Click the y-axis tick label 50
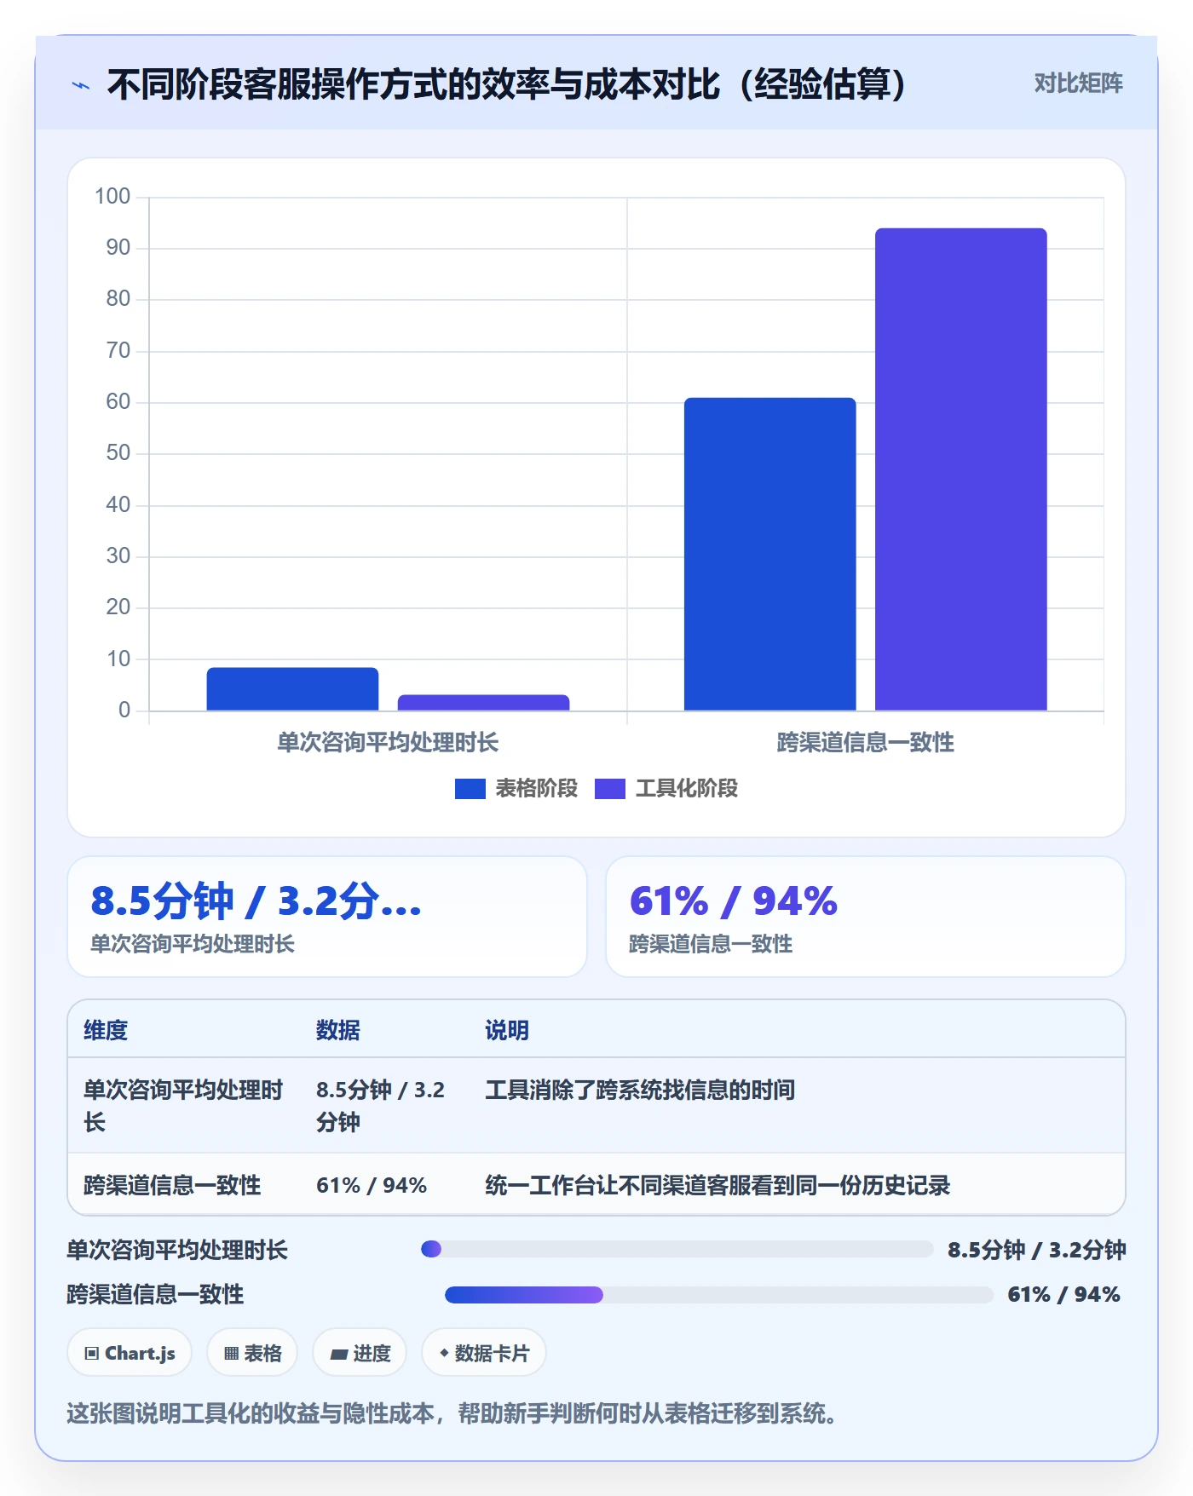This screenshot has height=1496, width=1193. tap(118, 453)
